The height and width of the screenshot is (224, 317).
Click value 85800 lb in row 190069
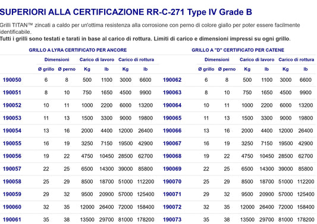click(x=306, y=169)
